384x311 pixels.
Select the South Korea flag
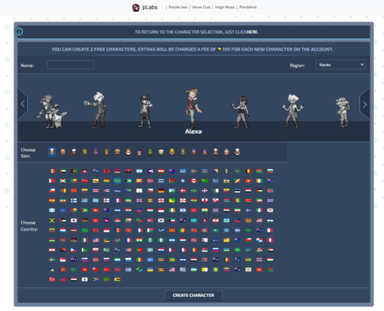pyautogui.click(x=161, y=221)
